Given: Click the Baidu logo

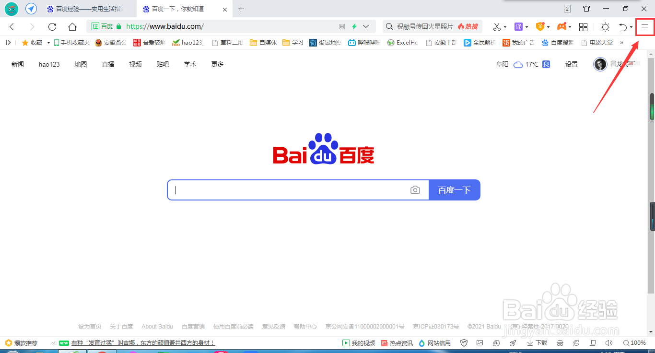Looking at the screenshot, I should 324,149.
